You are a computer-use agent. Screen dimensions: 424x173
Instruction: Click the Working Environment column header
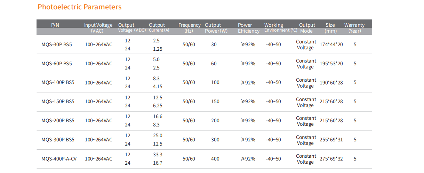pos(280,27)
